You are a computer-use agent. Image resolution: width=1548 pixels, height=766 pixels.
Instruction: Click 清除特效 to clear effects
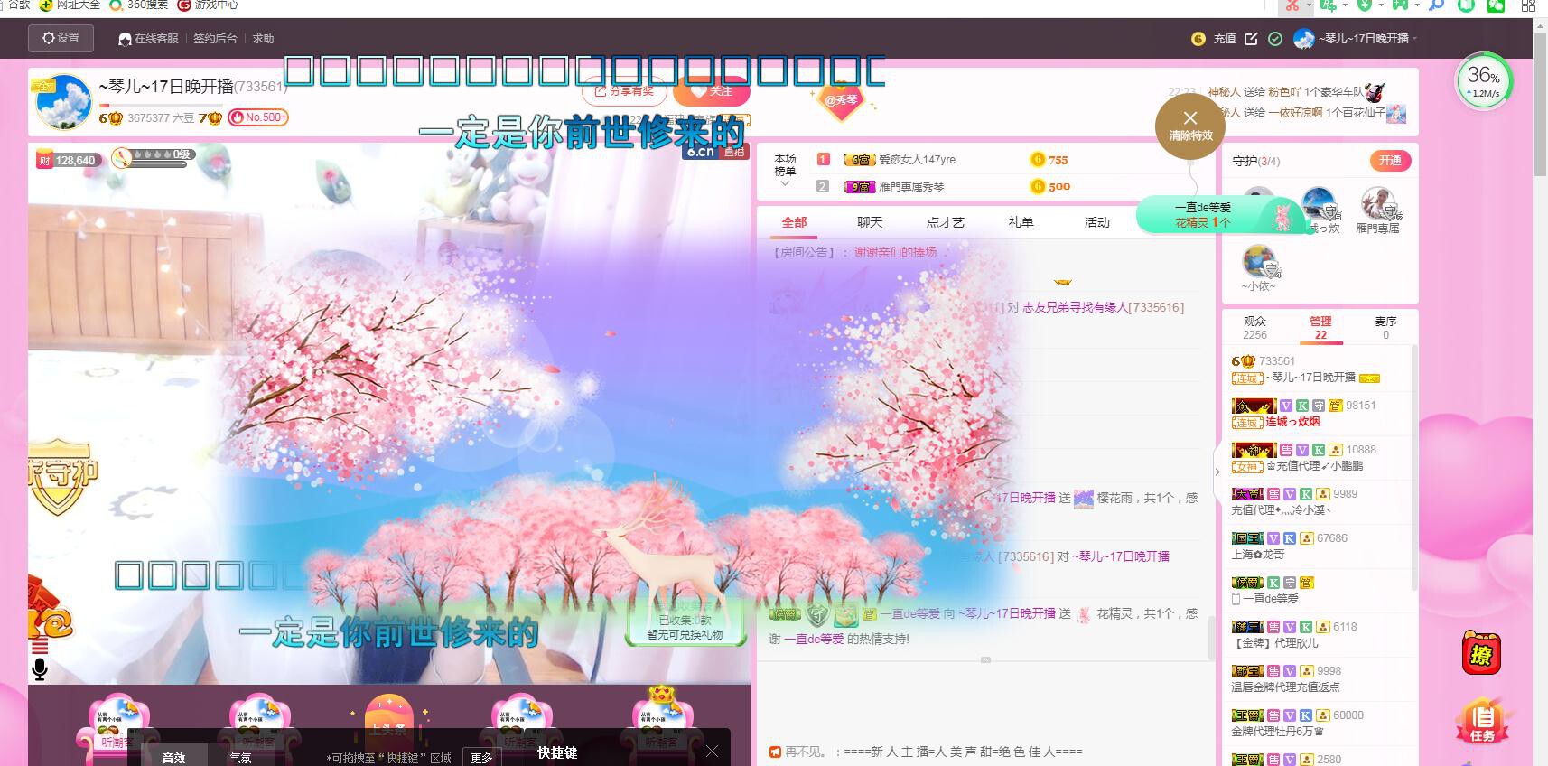[1190, 126]
